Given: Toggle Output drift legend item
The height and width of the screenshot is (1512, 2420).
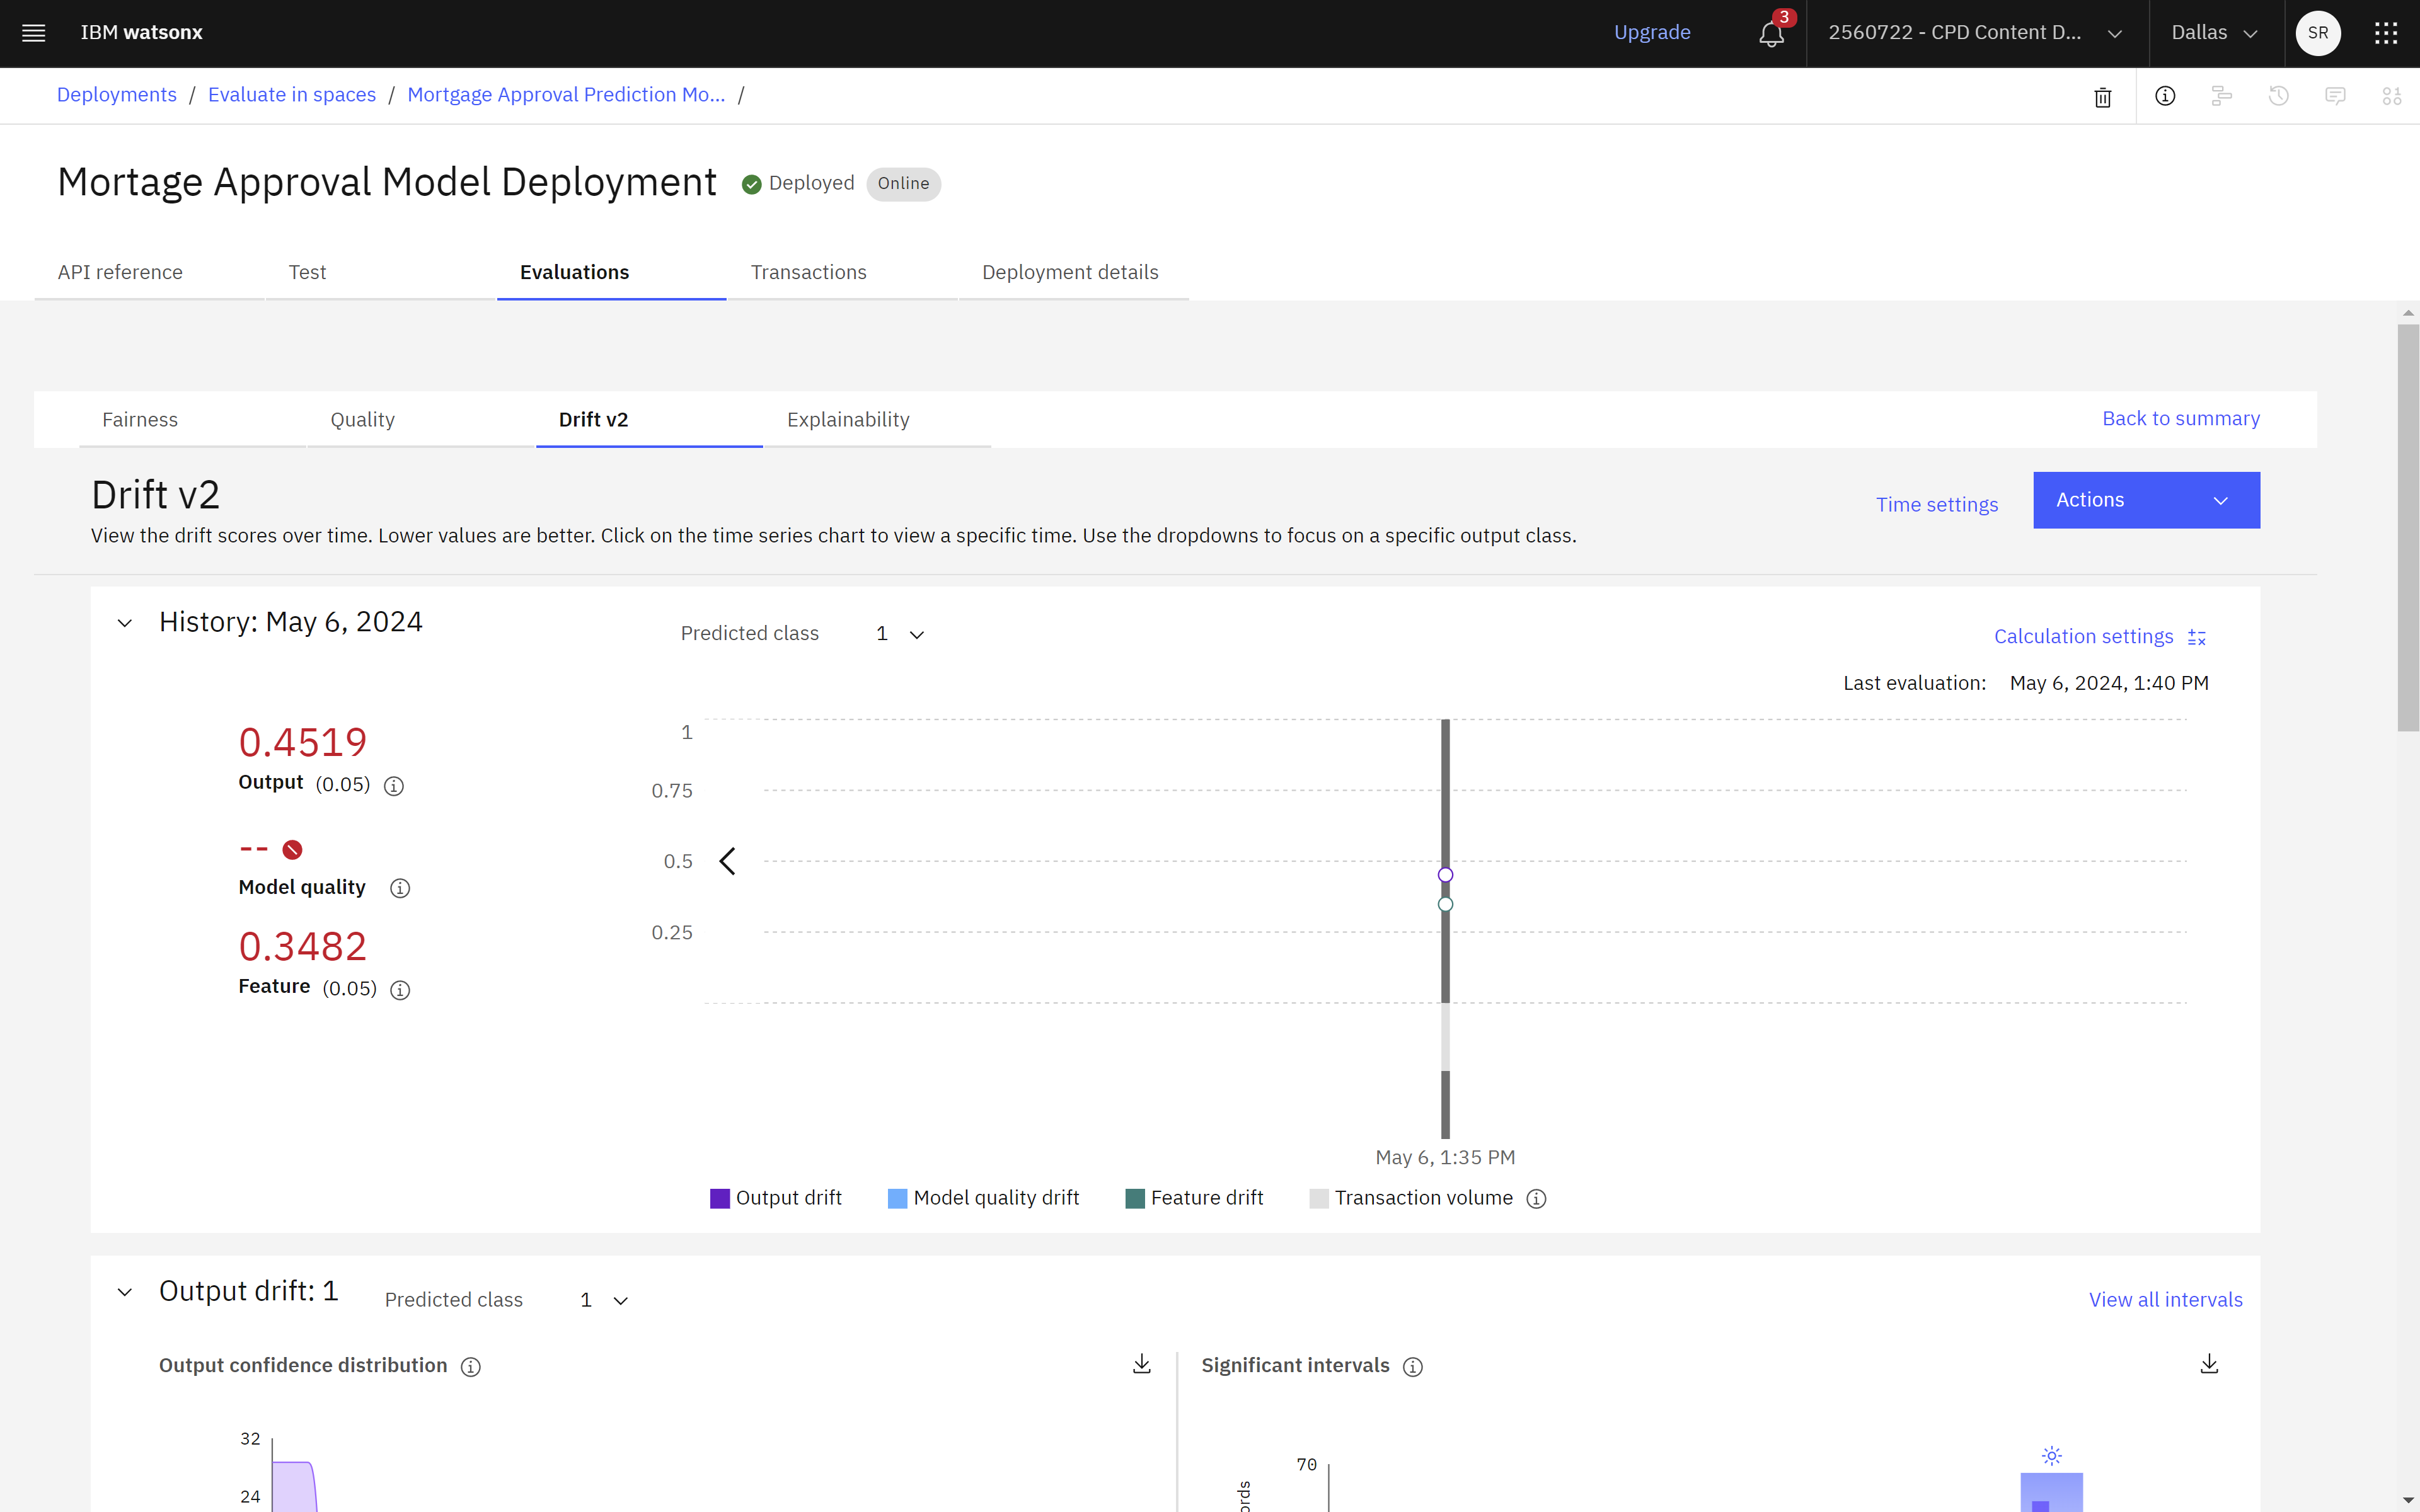Looking at the screenshot, I should [x=776, y=1198].
